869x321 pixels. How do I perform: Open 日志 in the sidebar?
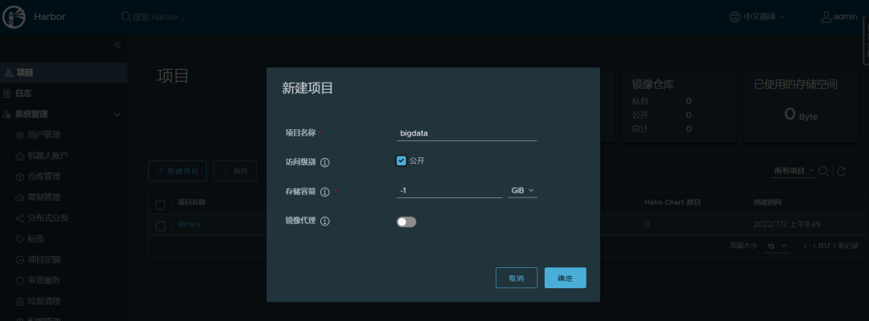[23, 93]
